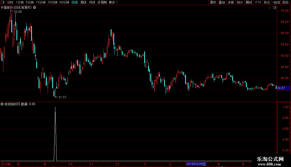291x167 pixels.
Task: Click the 1.00 indicator axis label
Action: [x=285, y=107]
